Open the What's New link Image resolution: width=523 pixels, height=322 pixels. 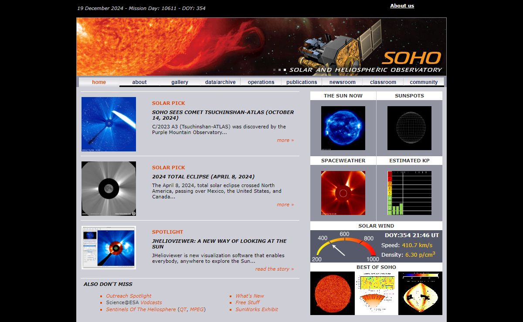[250, 296]
